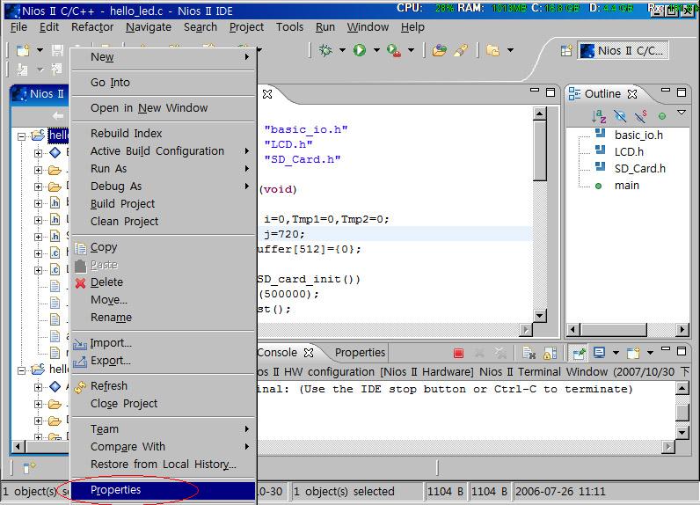
Task: Toggle the Scroll Lock console icon
Action: click(550, 353)
